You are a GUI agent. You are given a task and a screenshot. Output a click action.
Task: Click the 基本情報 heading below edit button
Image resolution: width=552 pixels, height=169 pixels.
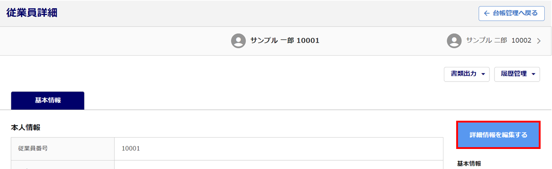tap(469, 163)
